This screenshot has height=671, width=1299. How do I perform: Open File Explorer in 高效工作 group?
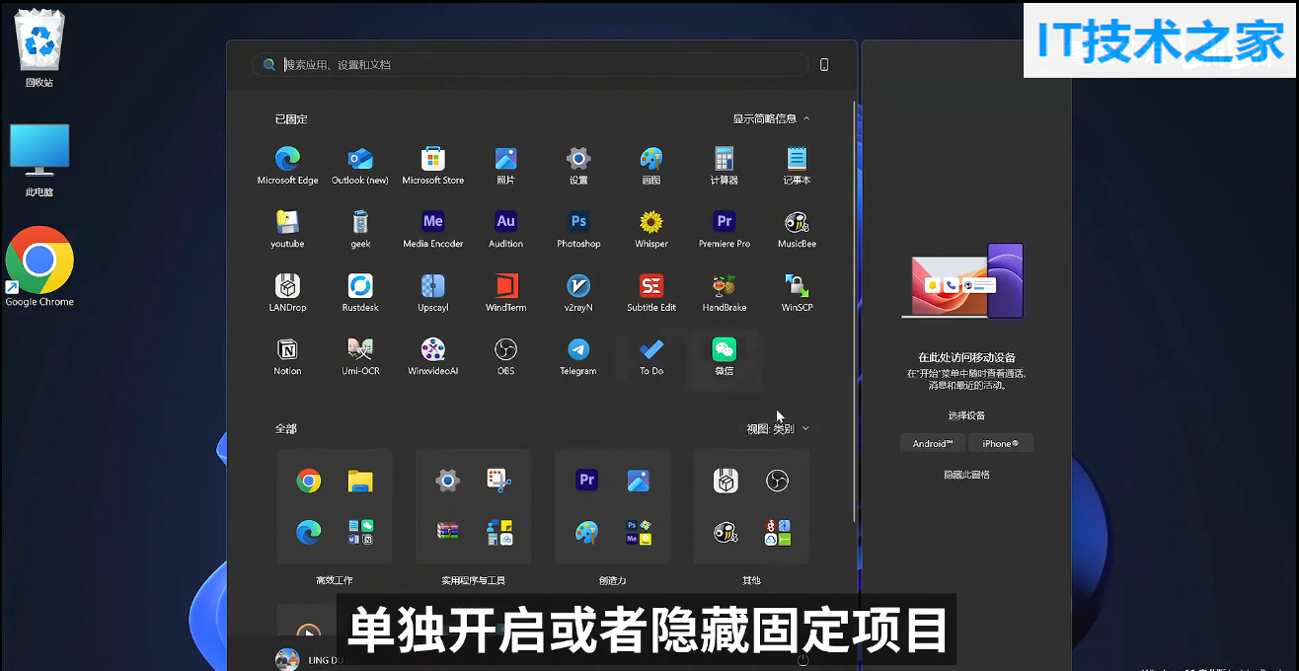pyautogui.click(x=360, y=481)
